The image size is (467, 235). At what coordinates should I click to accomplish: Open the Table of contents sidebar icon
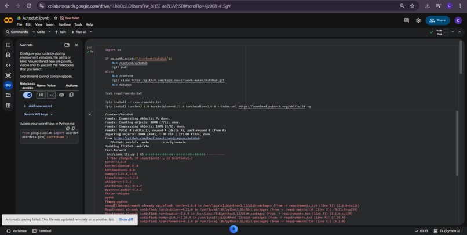[x=8, y=45]
